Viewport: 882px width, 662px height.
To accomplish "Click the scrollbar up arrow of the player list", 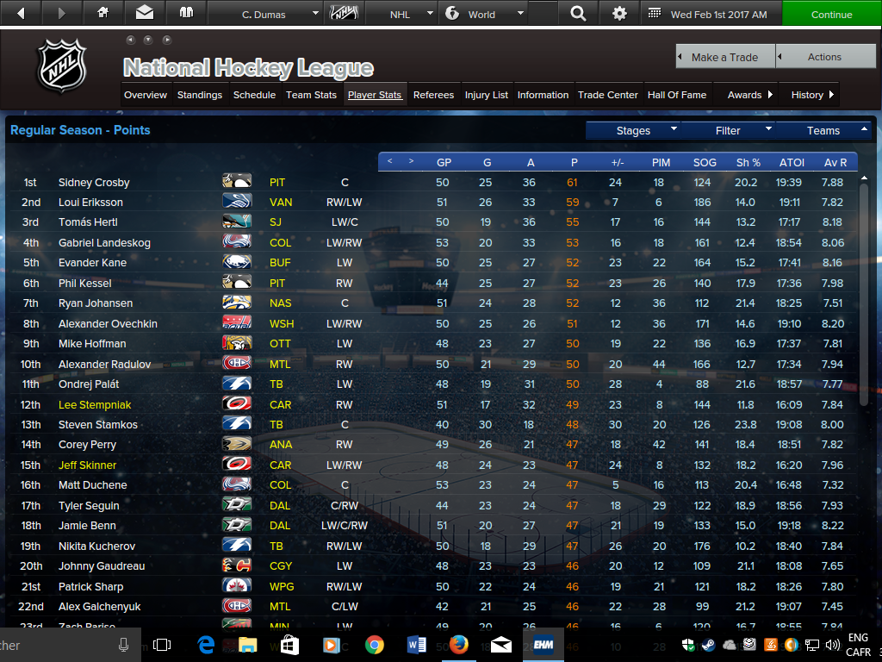I will 864,178.
